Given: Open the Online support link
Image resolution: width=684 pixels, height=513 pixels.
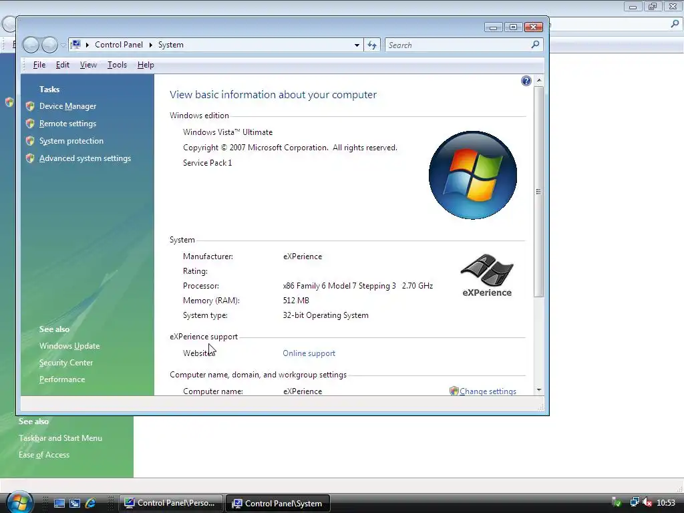Looking at the screenshot, I should coord(309,353).
